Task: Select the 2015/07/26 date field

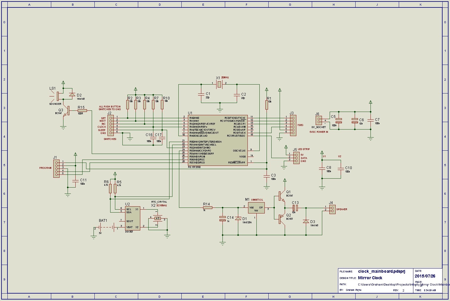Action: 425,276
